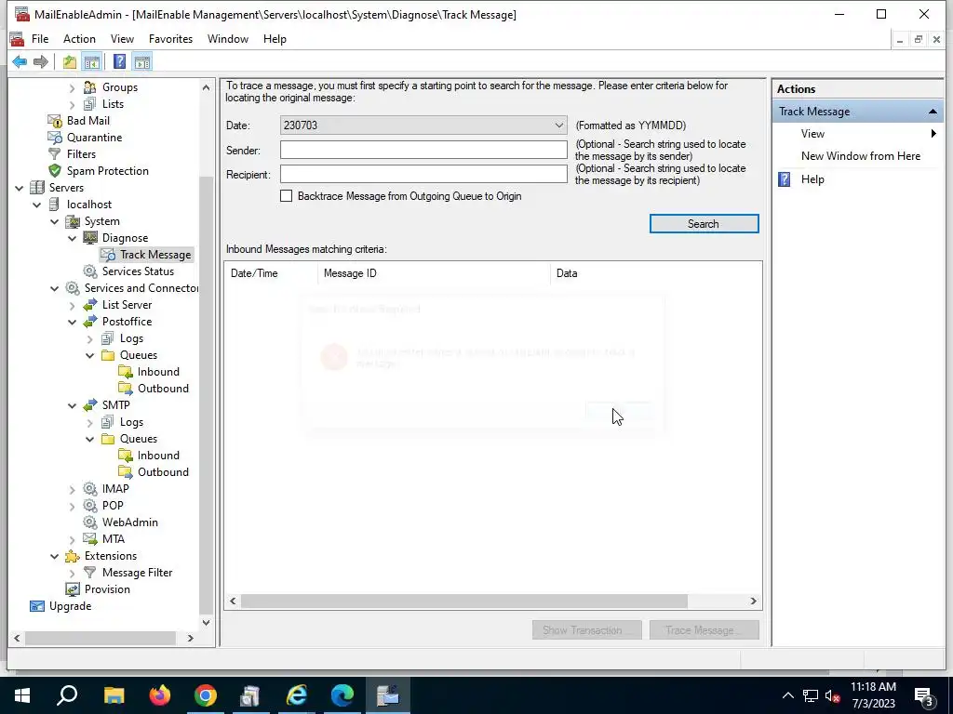Select the WebAdmin gear icon
953x714 pixels.
pyautogui.click(x=90, y=522)
